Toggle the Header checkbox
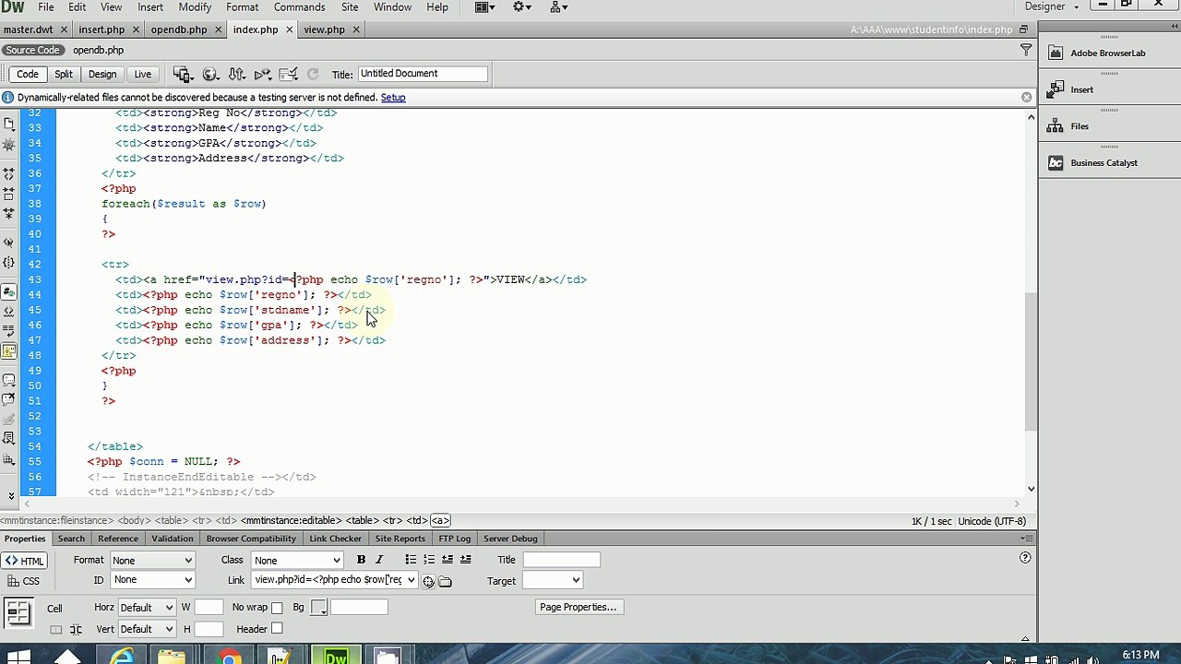 (277, 629)
